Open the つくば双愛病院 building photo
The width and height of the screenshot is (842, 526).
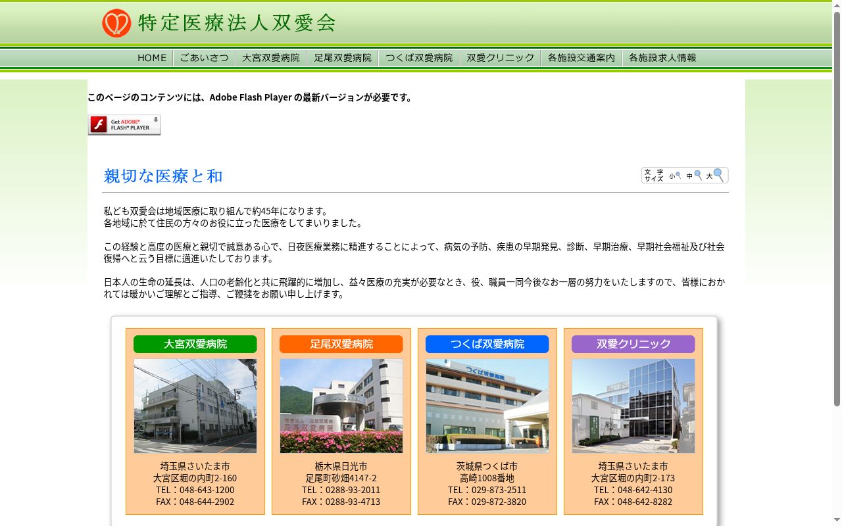487,406
